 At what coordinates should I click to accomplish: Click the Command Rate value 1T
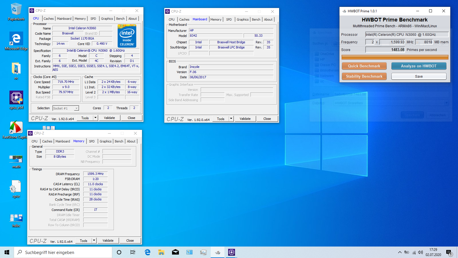95,210
